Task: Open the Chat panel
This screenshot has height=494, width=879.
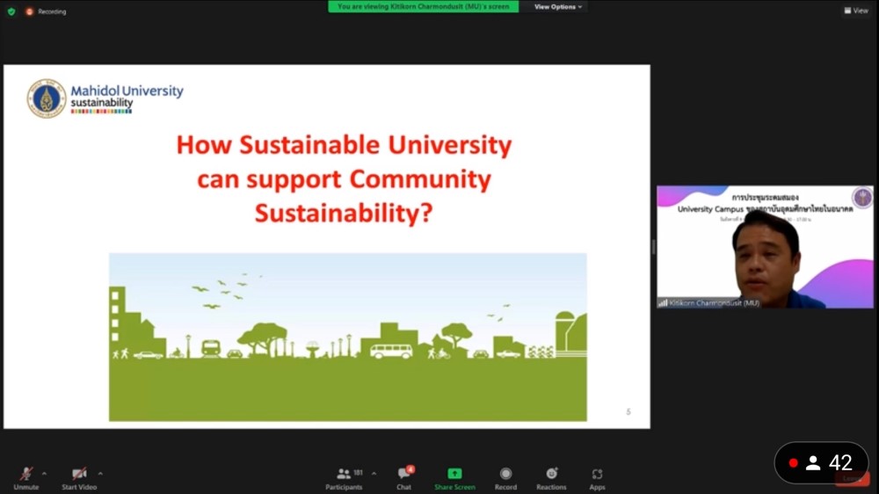Action: 403,475
